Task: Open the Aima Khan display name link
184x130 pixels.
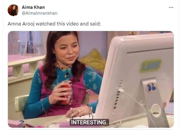Action: [33, 7]
